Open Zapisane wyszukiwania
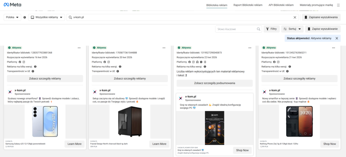346x157 pixels. coord(321,17)
